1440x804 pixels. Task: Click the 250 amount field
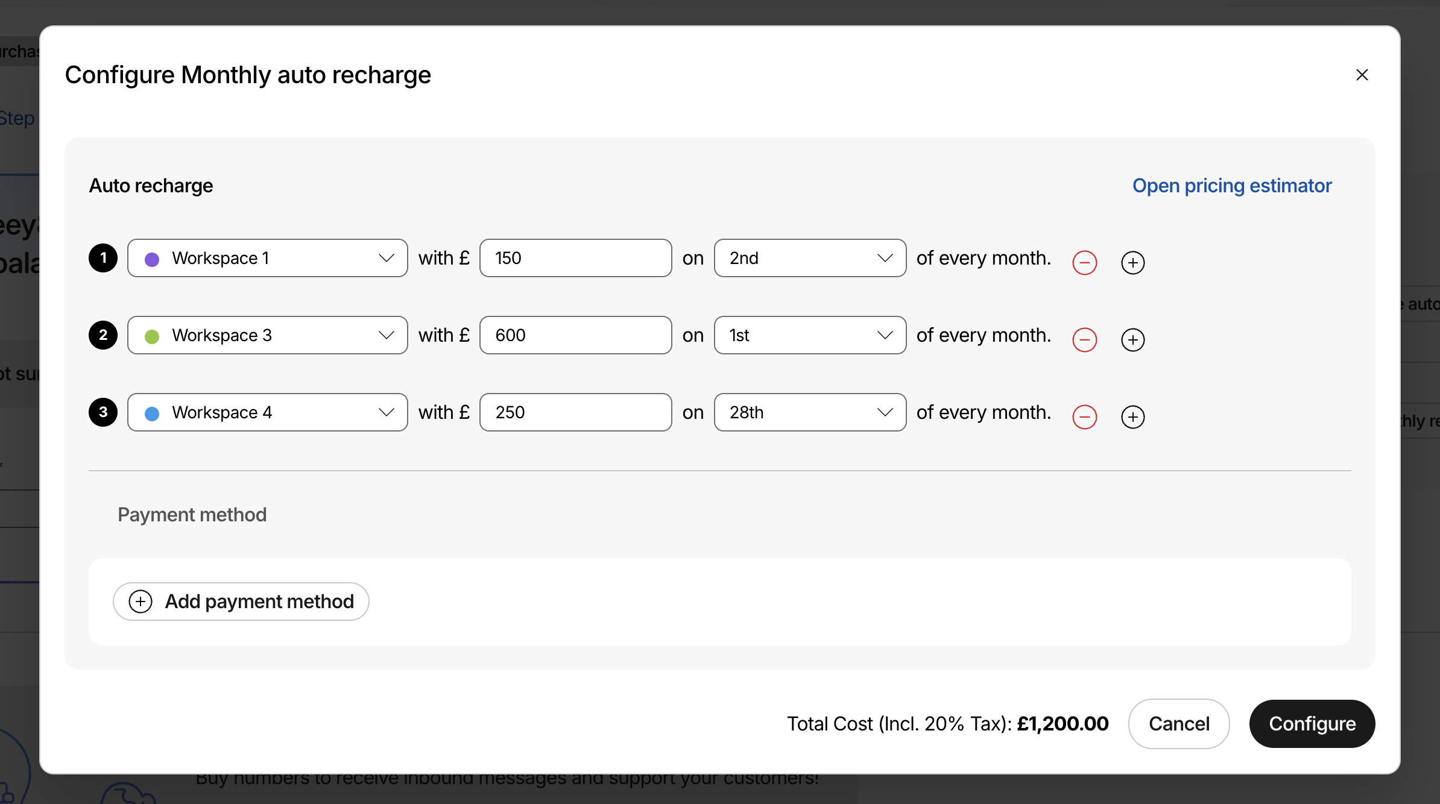click(575, 412)
